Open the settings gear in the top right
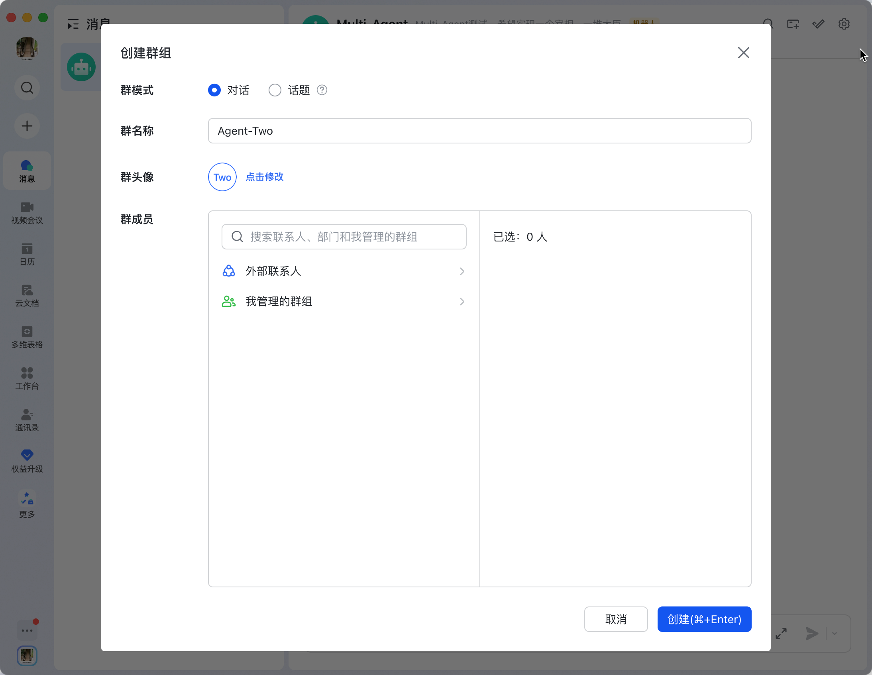This screenshot has height=675, width=872. click(844, 24)
